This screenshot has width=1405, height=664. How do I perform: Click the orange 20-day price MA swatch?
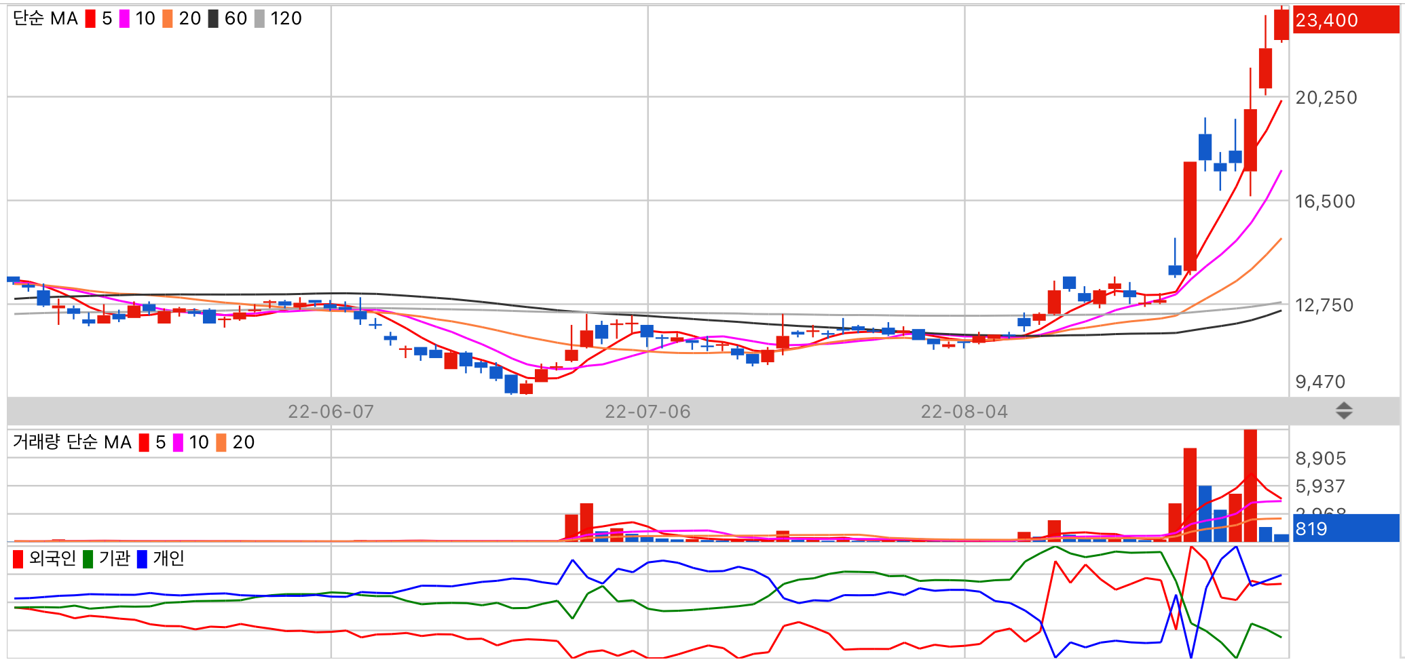(168, 18)
